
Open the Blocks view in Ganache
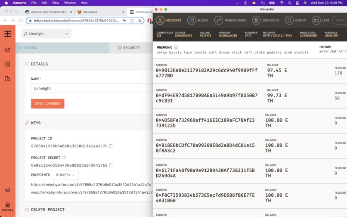point(198,20)
